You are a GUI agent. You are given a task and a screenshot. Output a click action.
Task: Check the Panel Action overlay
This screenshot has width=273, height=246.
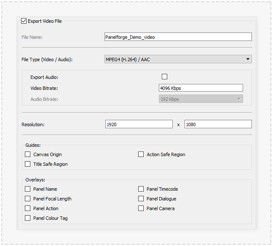[x=28, y=208]
